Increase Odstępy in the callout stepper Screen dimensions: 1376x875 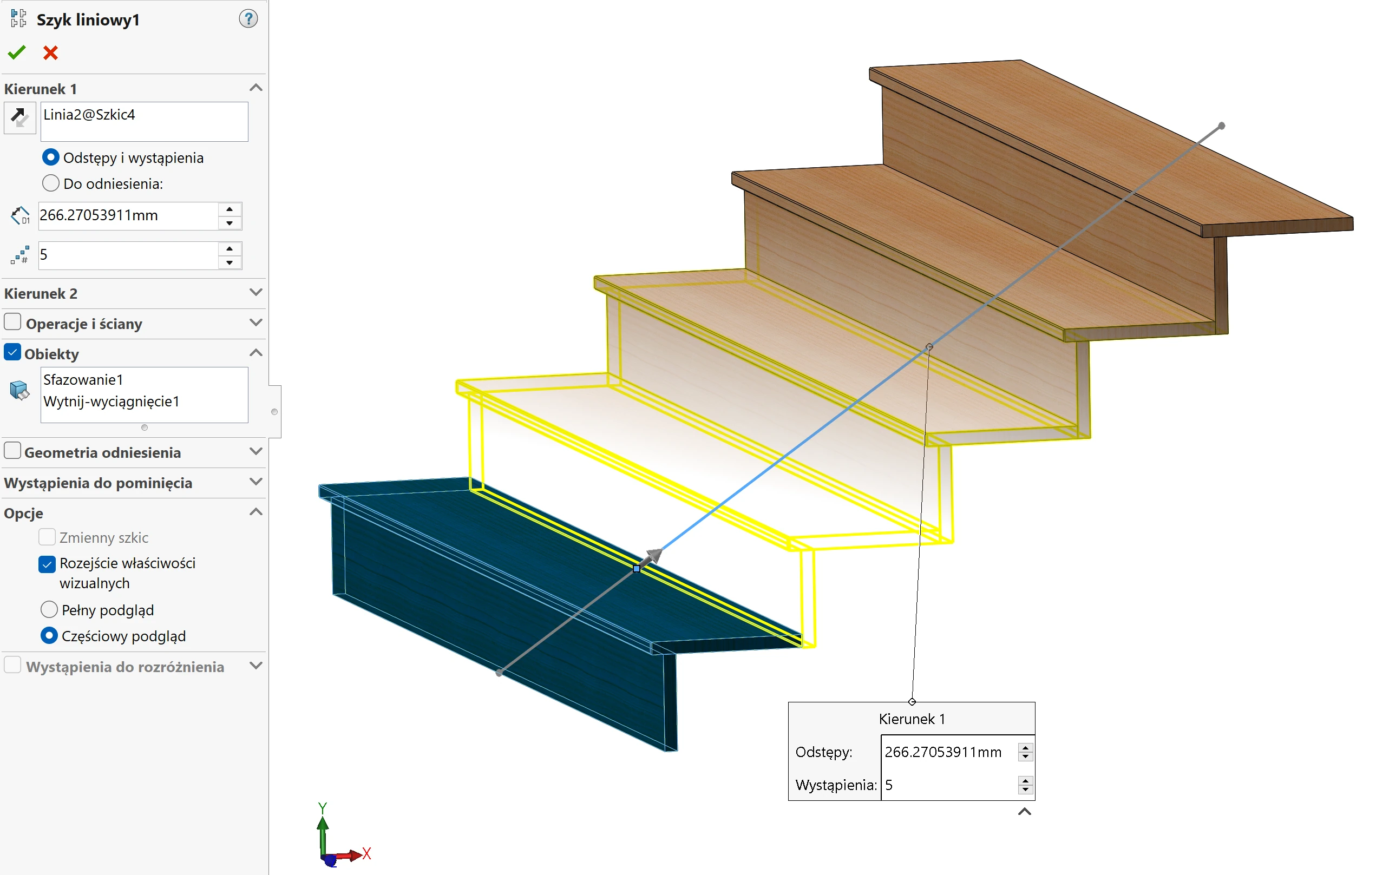(x=1026, y=748)
